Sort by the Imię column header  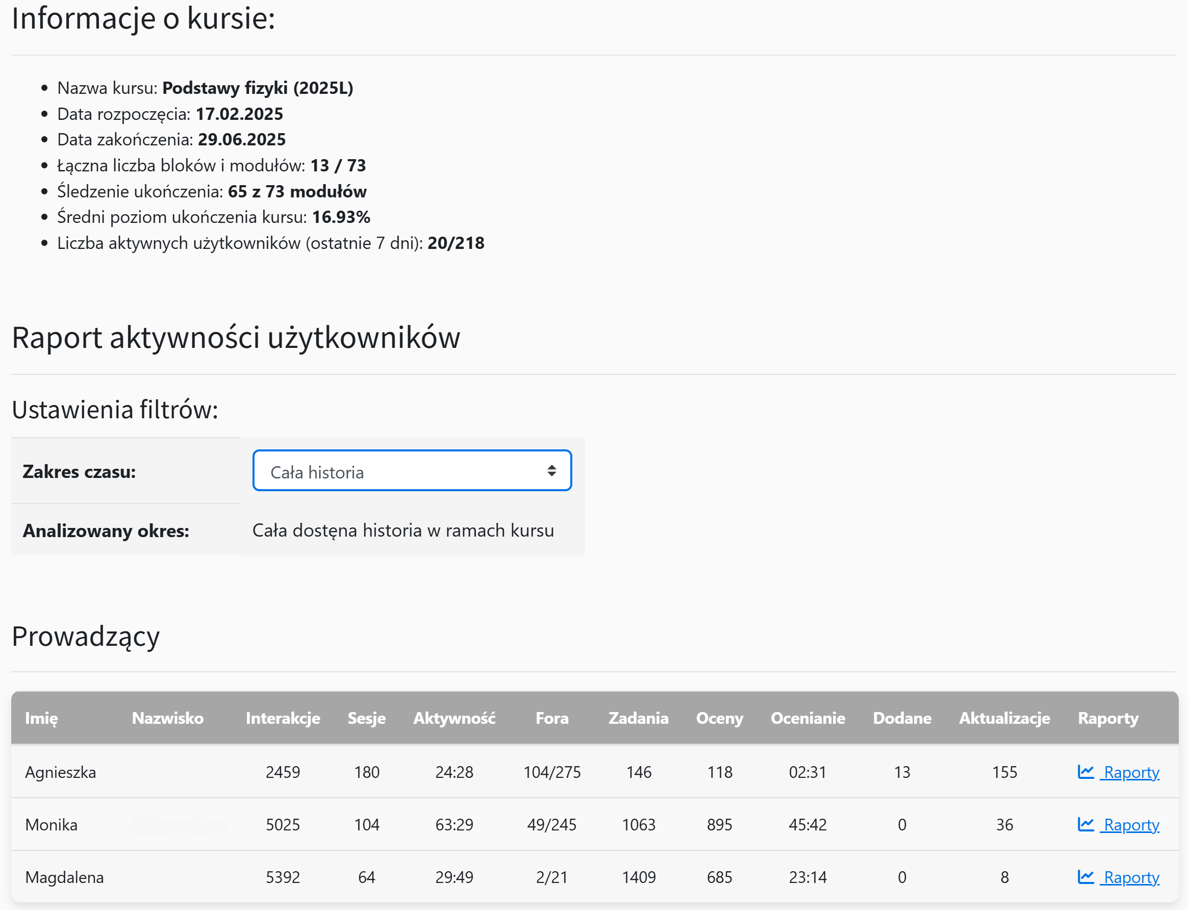(41, 718)
